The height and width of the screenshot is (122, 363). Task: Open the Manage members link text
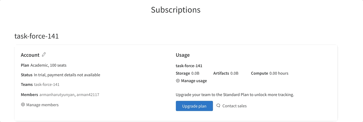(x=42, y=105)
